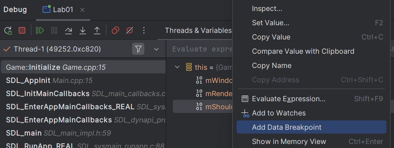Switch to Threads & Variables tab

click(198, 31)
